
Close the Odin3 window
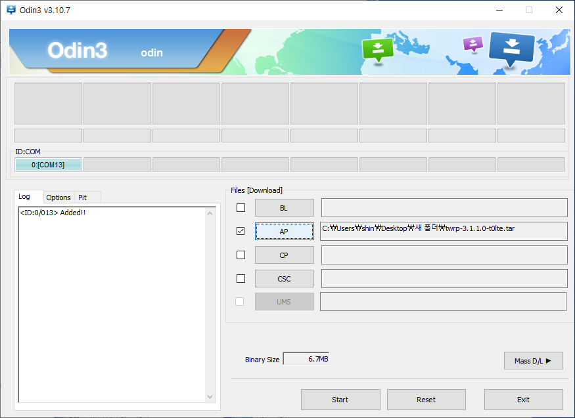coord(559,10)
